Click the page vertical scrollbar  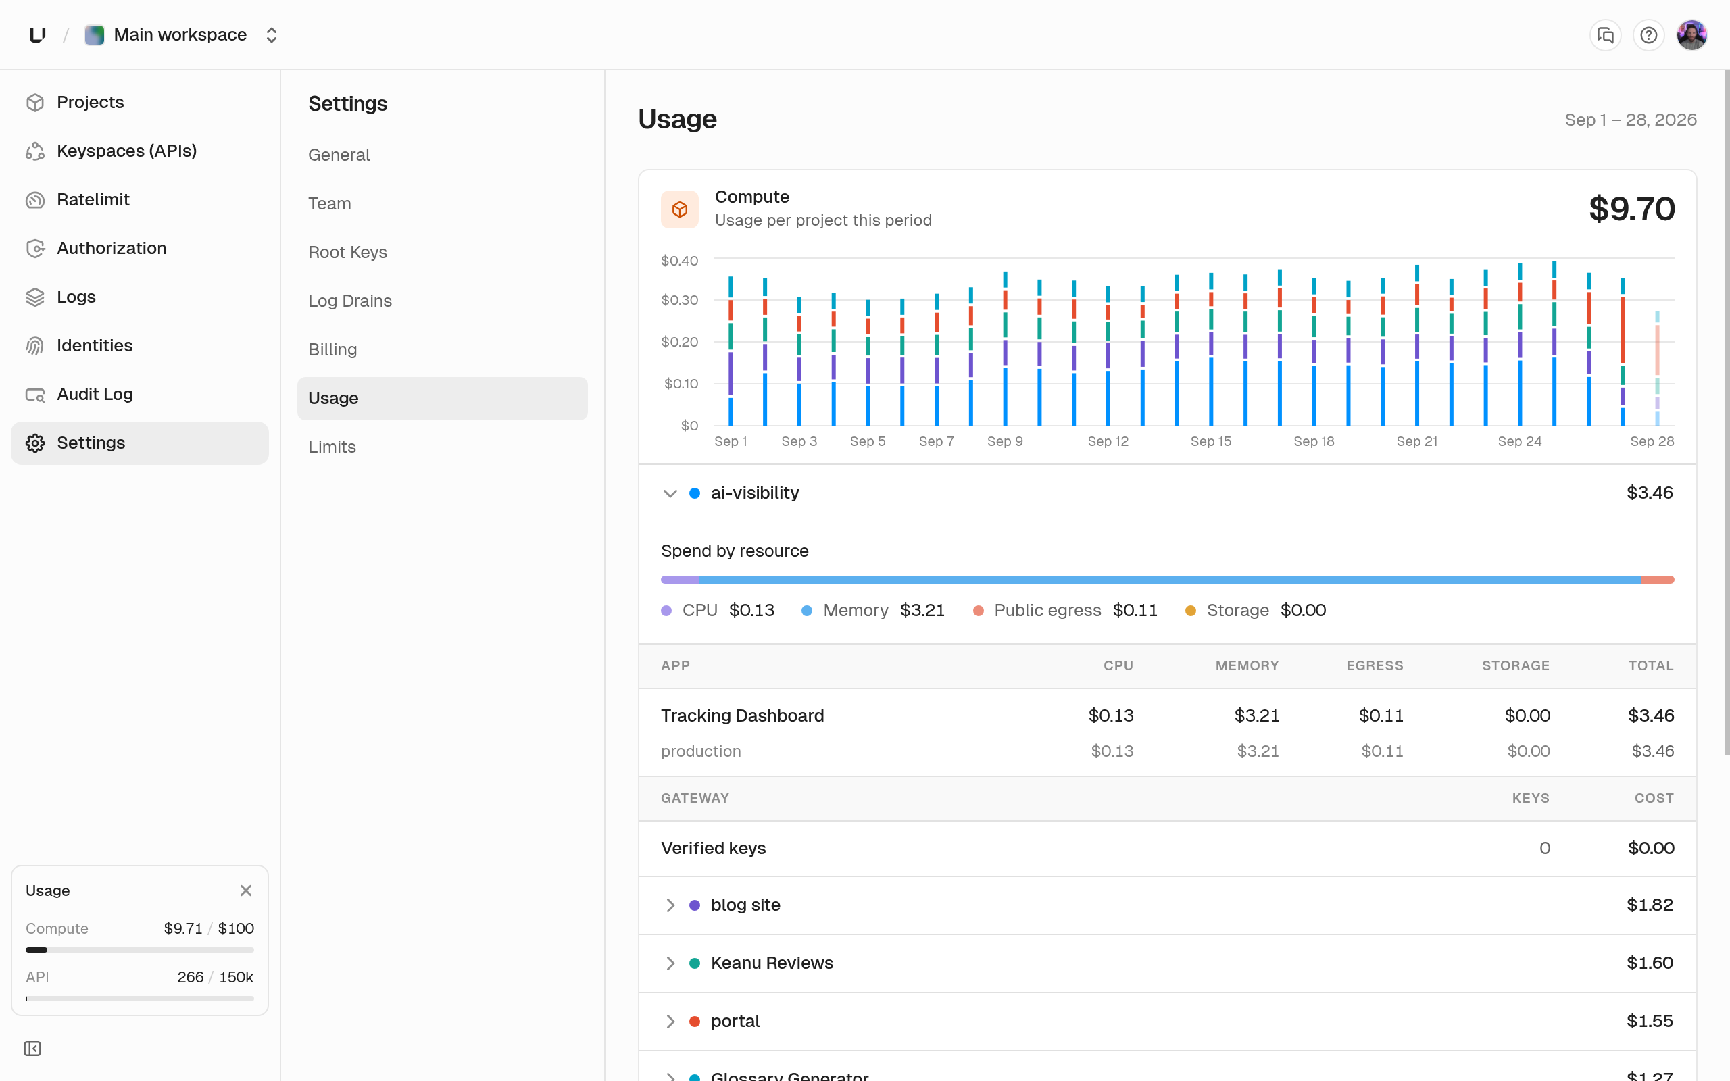1727,413
